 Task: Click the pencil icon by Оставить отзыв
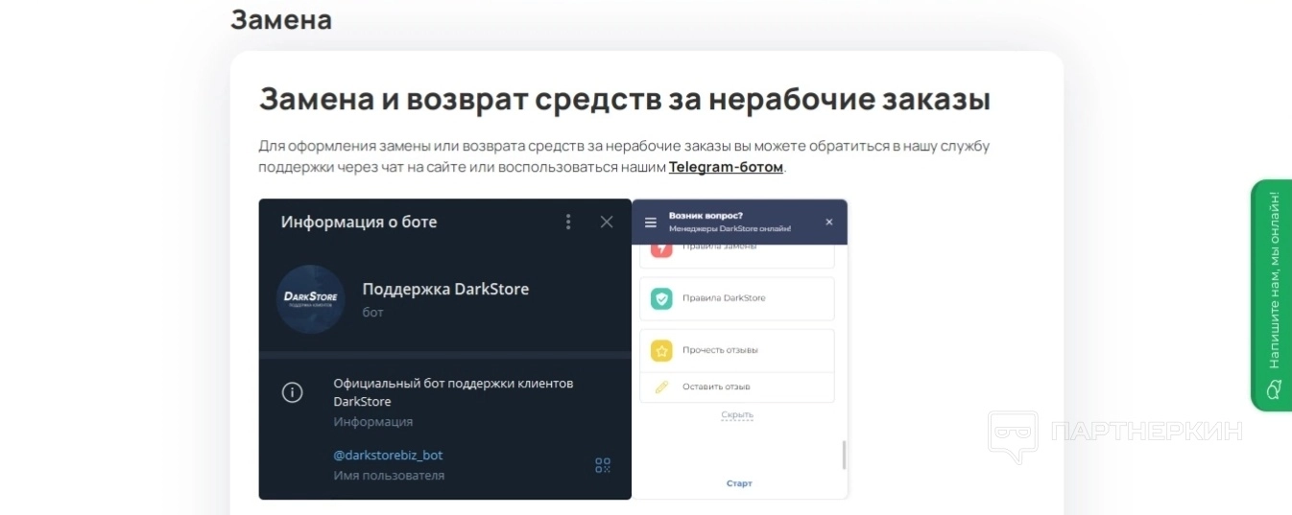pyautogui.click(x=661, y=386)
